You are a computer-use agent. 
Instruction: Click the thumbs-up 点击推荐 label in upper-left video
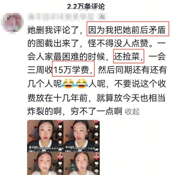coord(35,147)
